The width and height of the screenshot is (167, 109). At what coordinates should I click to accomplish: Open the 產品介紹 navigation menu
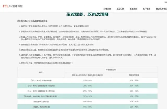[120, 9]
